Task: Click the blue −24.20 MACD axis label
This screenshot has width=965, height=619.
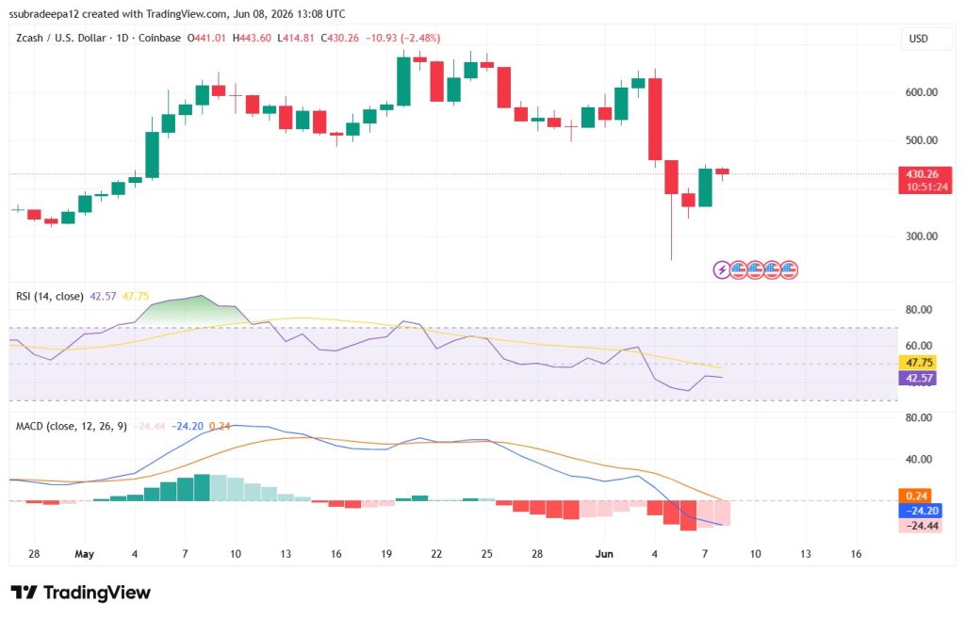Action: click(x=920, y=511)
